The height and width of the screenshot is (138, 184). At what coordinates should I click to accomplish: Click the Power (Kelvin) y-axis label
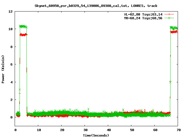click(3, 69)
